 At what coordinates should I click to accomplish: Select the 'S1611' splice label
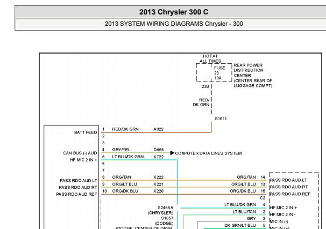click(221, 119)
